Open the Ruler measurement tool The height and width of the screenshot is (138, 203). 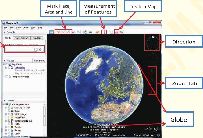104,32
